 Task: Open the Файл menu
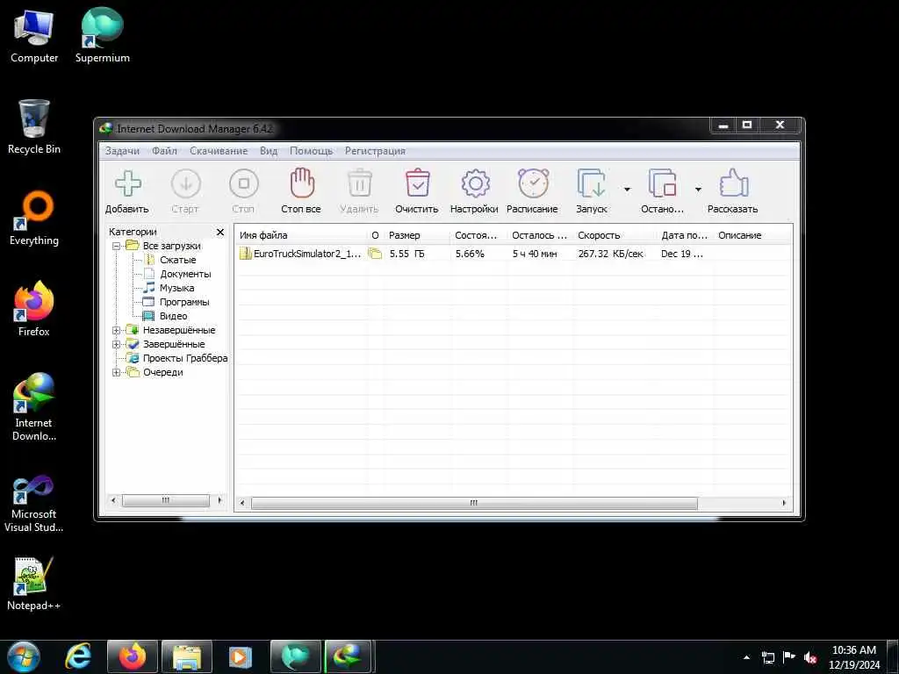[x=164, y=151]
